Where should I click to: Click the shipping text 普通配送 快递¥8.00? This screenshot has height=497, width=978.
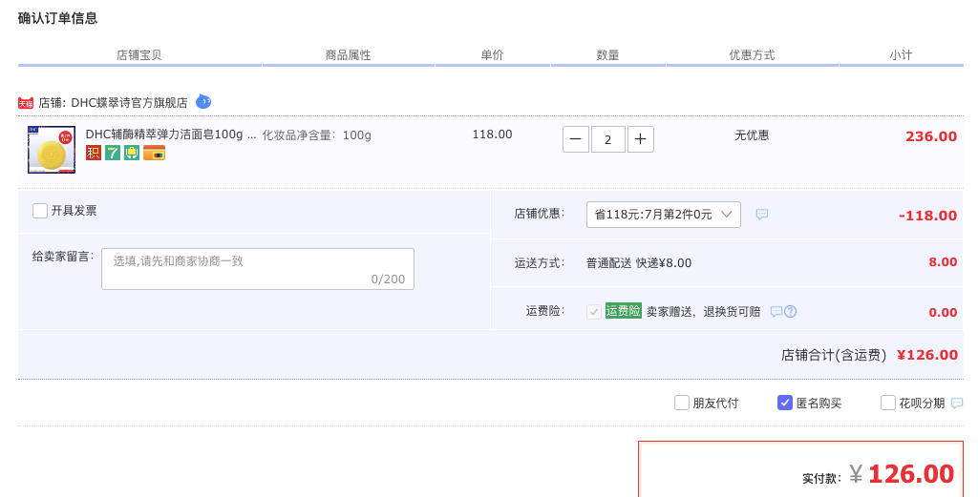point(639,263)
